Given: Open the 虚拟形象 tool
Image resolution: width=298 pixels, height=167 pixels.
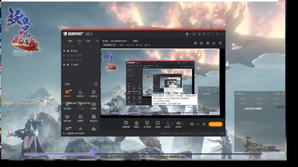Looking at the screenshot, I should (67, 118).
